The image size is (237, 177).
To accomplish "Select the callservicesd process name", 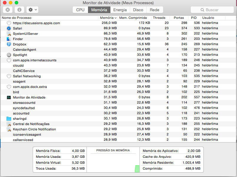I will coord(23,140).
